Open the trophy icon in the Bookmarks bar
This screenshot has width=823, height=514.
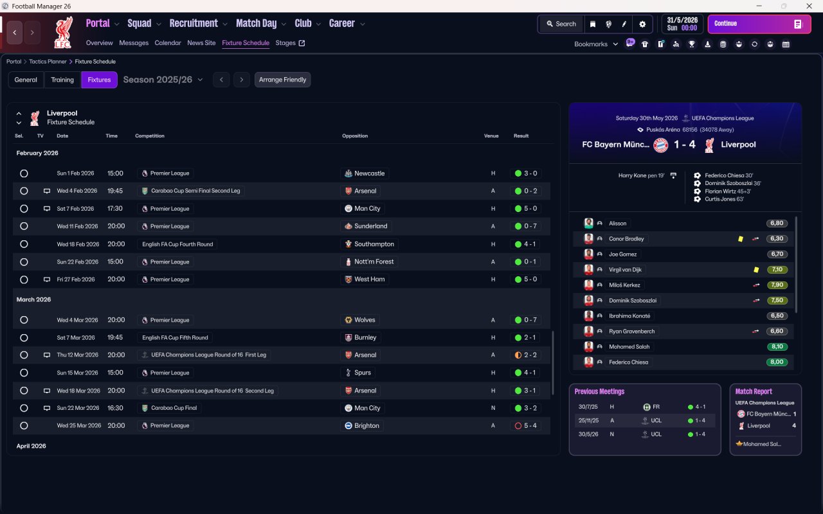click(x=692, y=44)
